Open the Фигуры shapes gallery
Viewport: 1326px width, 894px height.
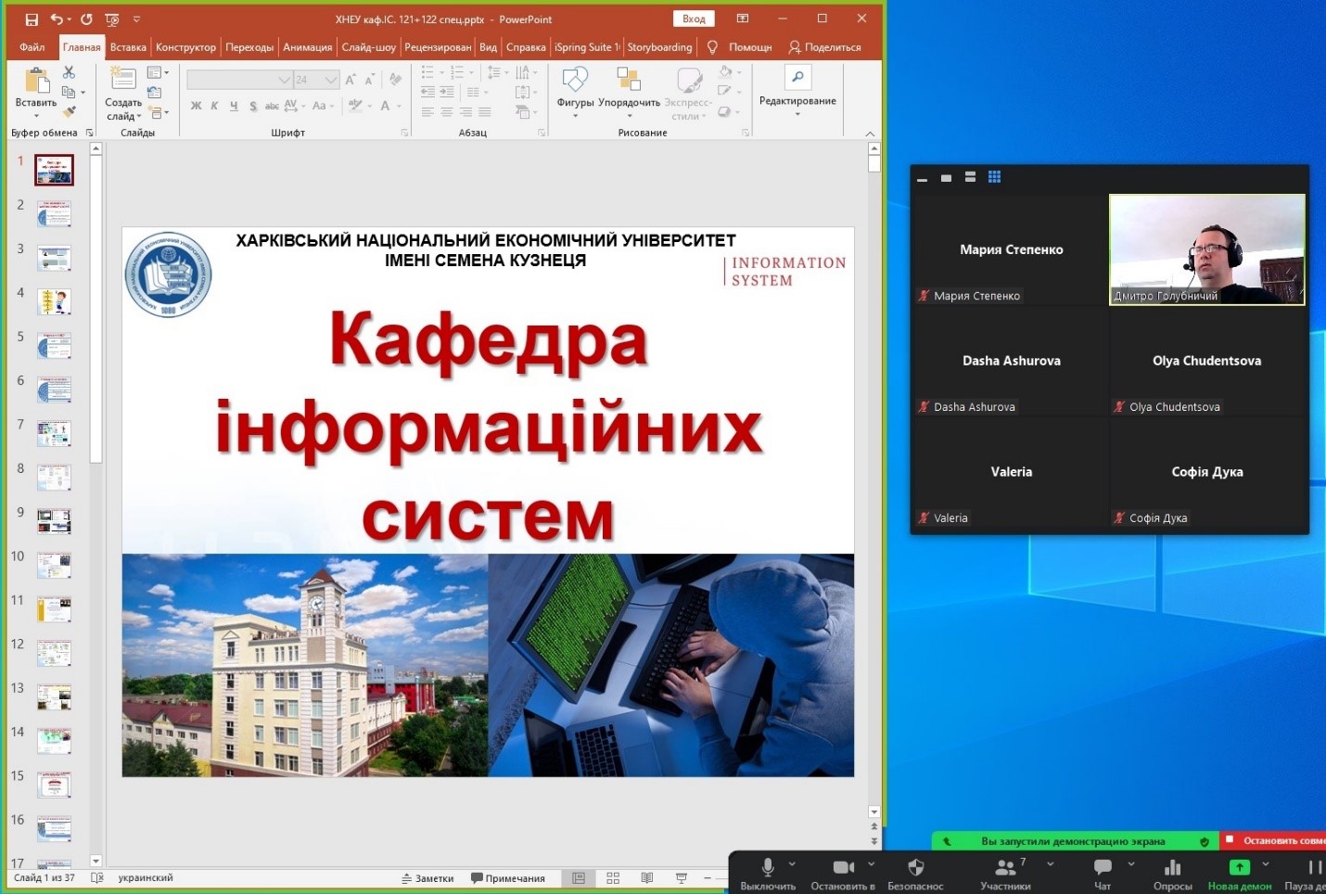click(575, 91)
